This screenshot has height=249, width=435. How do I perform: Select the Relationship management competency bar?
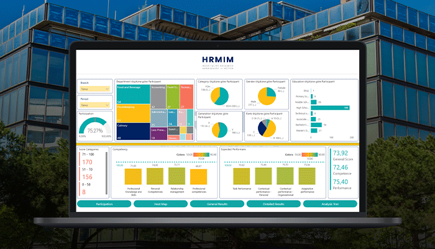(178, 176)
